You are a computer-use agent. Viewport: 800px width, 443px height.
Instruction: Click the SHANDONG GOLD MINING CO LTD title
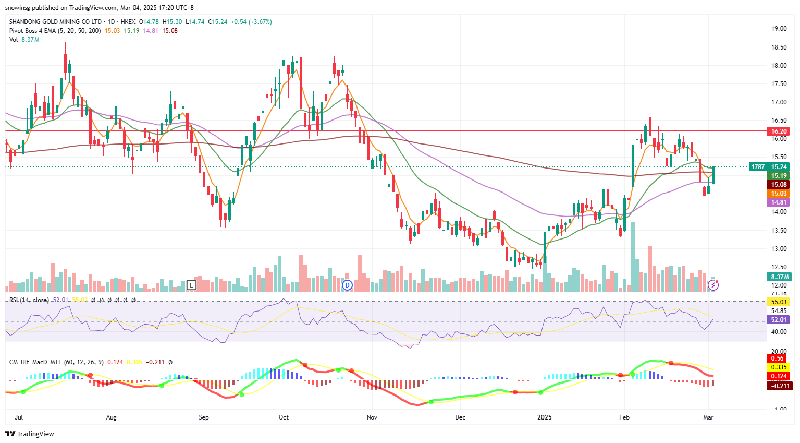click(55, 22)
